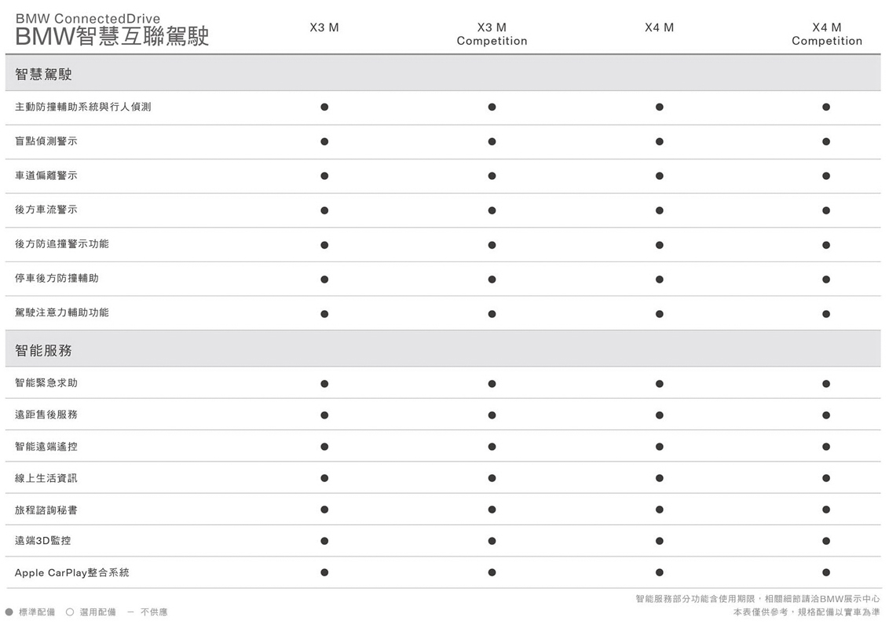
Task: Pick the 後方車流警示 dot under X4 M Competition
Action: [x=826, y=210]
